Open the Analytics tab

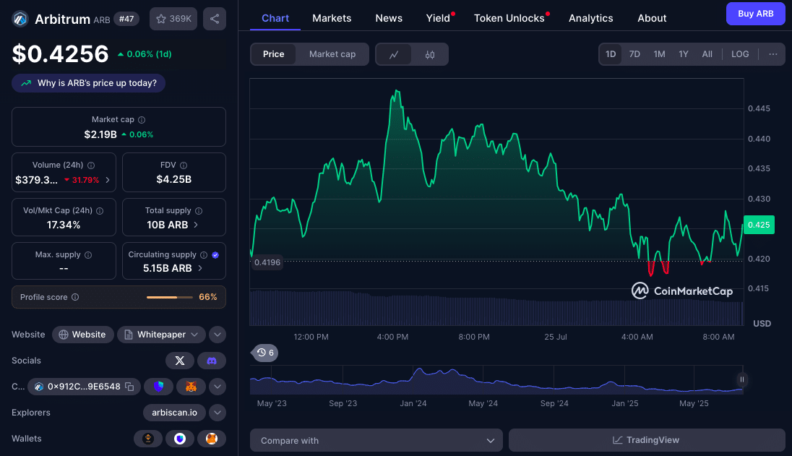(x=591, y=18)
